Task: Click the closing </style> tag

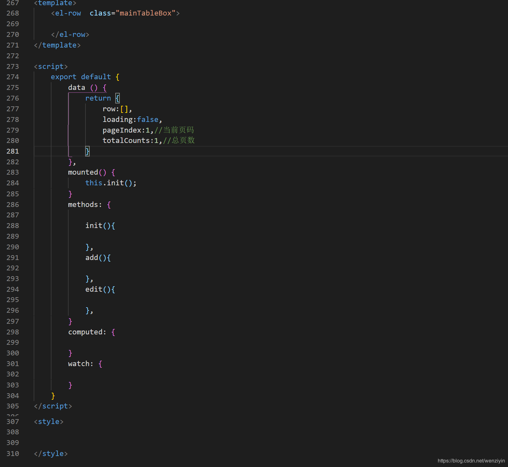Action: tap(51, 454)
